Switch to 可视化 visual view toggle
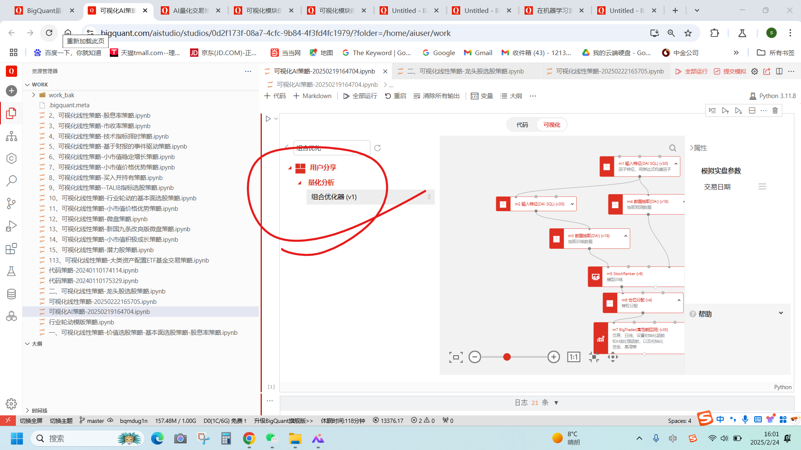 coord(552,125)
